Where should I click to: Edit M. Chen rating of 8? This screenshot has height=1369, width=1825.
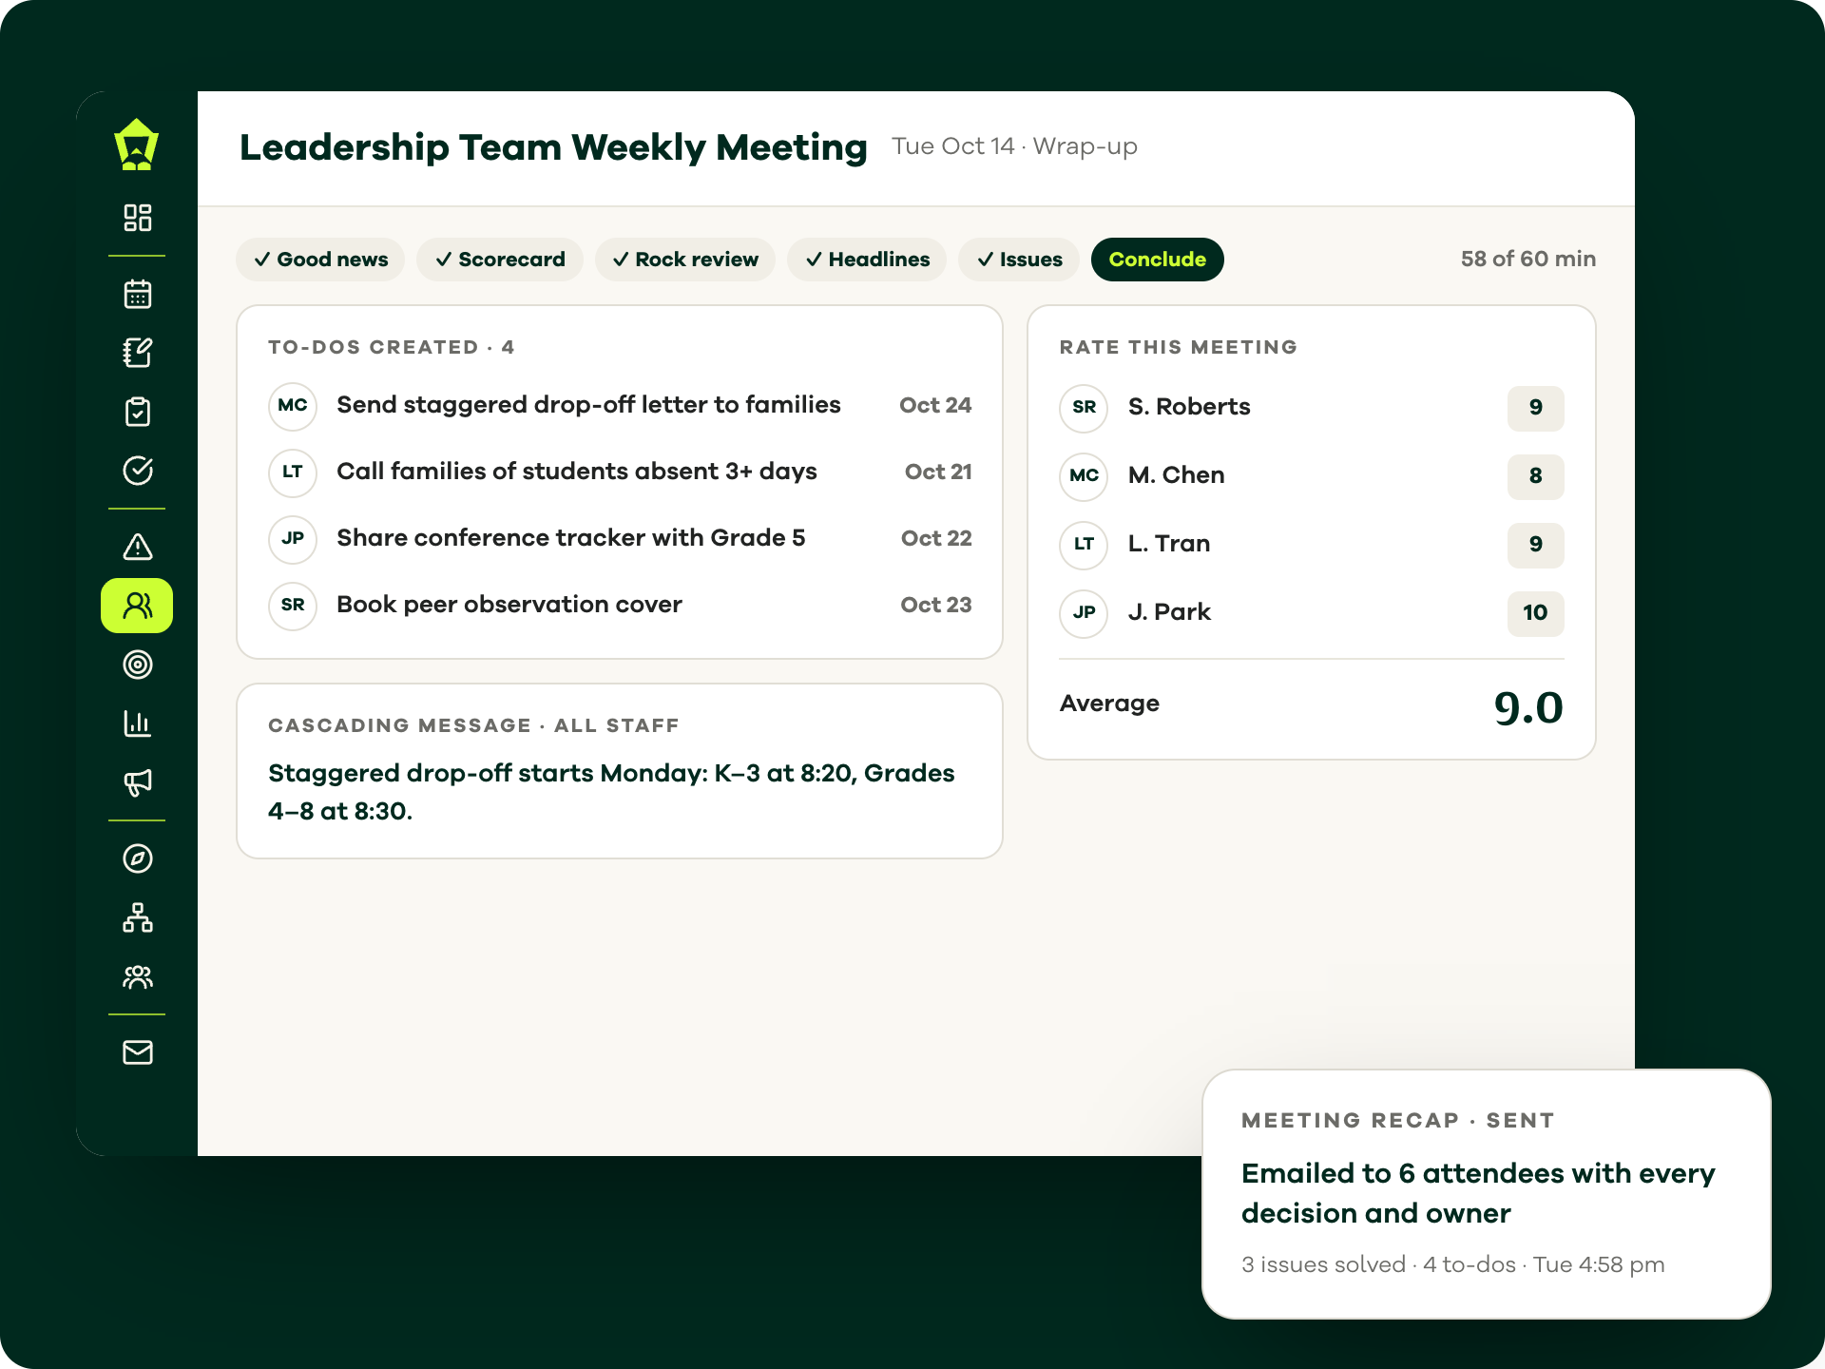pyautogui.click(x=1536, y=476)
